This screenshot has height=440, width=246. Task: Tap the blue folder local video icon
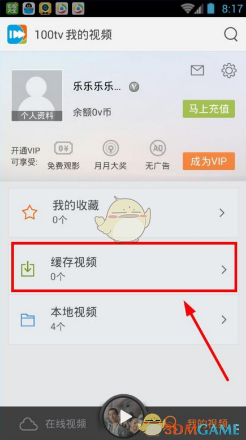point(28,320)
